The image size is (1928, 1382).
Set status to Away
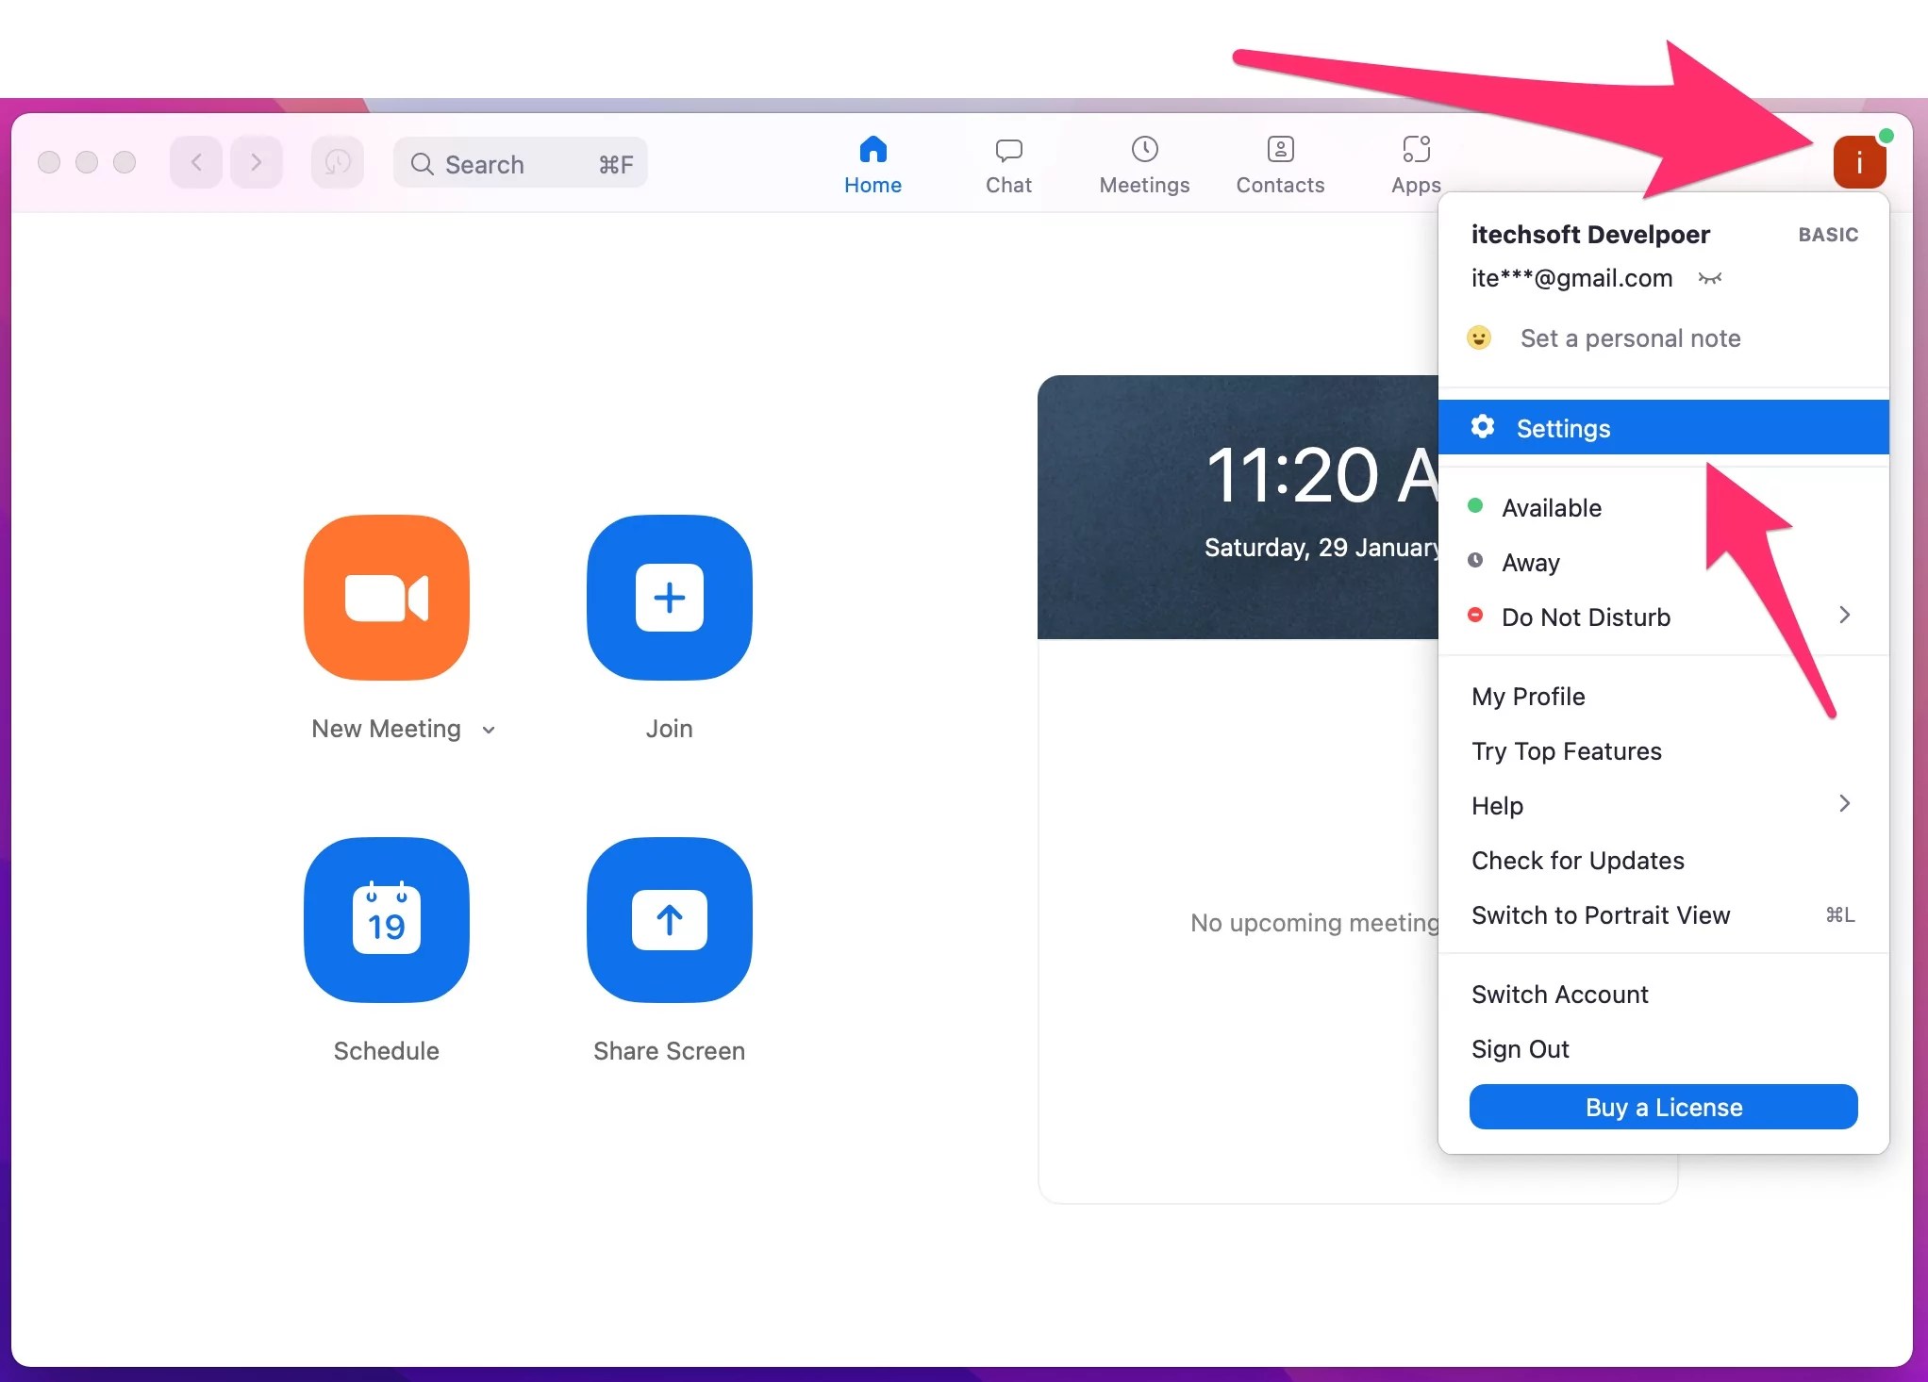1530,562
